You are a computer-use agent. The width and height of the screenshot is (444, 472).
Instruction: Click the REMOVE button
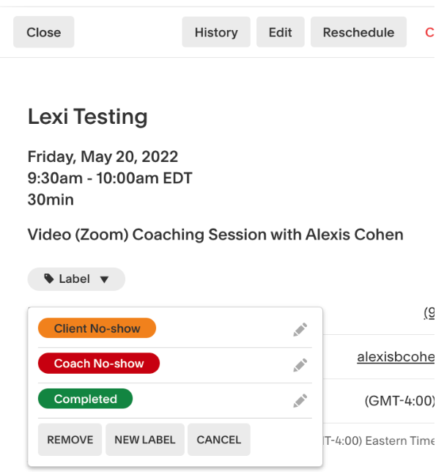(70, 440)
